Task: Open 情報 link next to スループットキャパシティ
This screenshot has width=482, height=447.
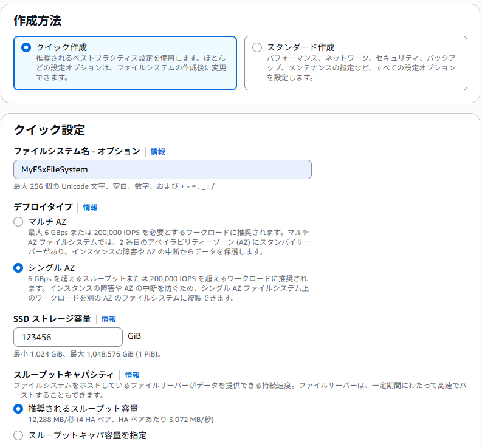Action: coord(132,375)
